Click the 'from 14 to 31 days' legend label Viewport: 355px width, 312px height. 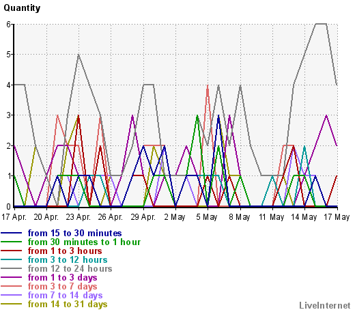point(68,304)
